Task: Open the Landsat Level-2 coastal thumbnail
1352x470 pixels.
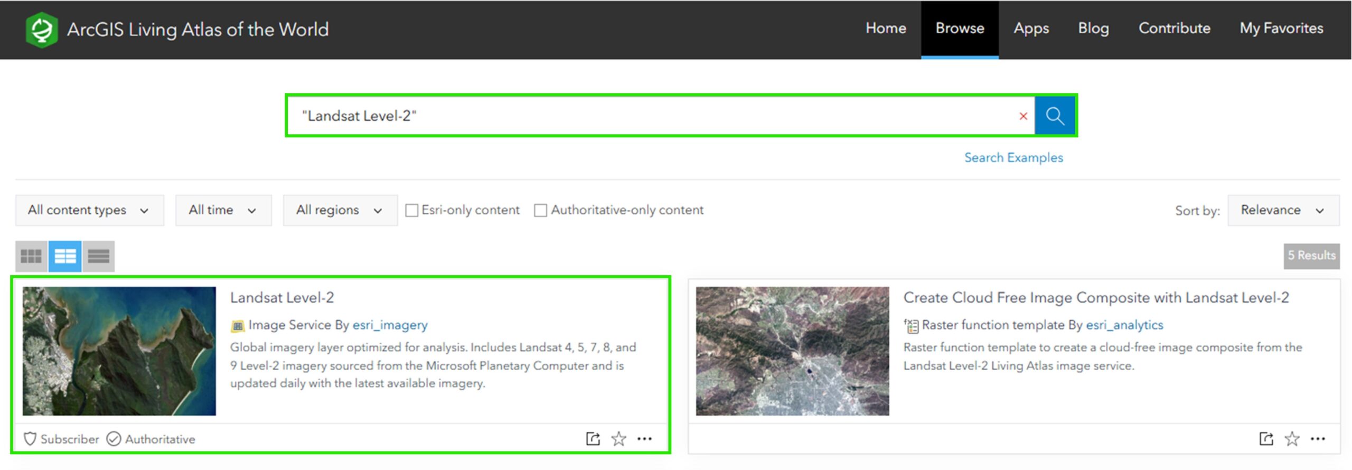Action: pyautogui.click(x=119, y=351)
